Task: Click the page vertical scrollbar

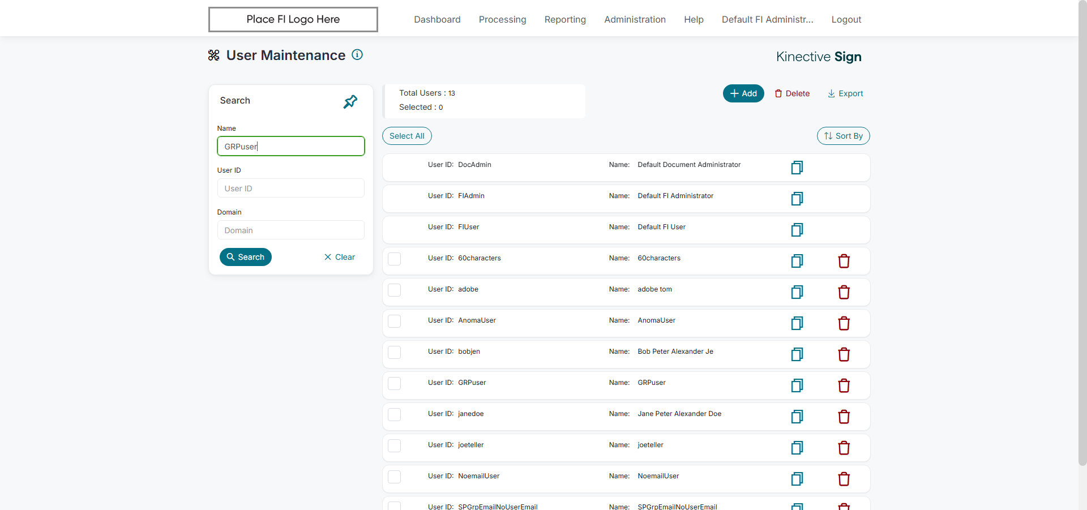Action: coord(1082,232)
